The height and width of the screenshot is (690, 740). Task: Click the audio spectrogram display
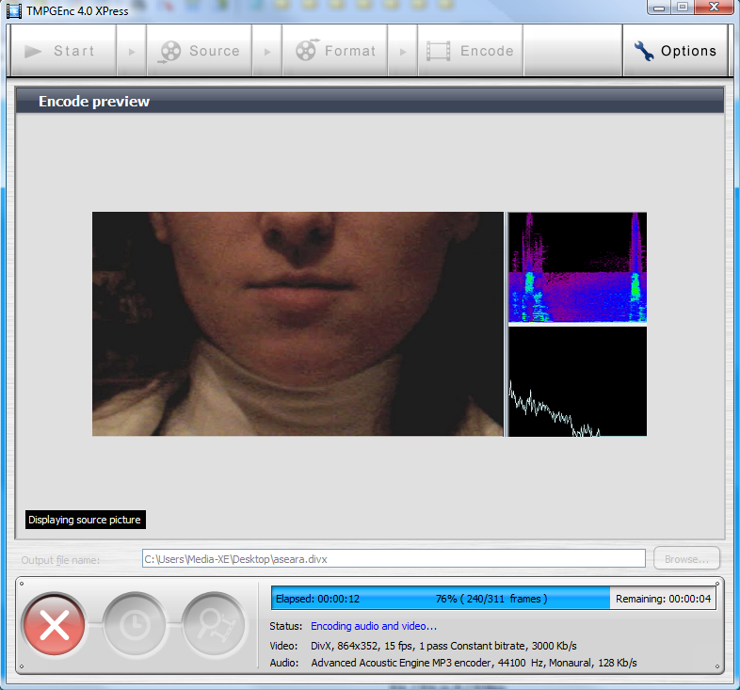(578, 267)
